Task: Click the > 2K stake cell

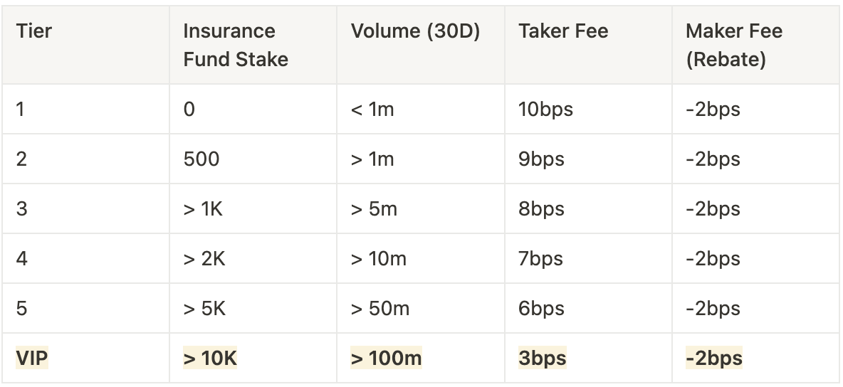Action: tap(204, 258)
